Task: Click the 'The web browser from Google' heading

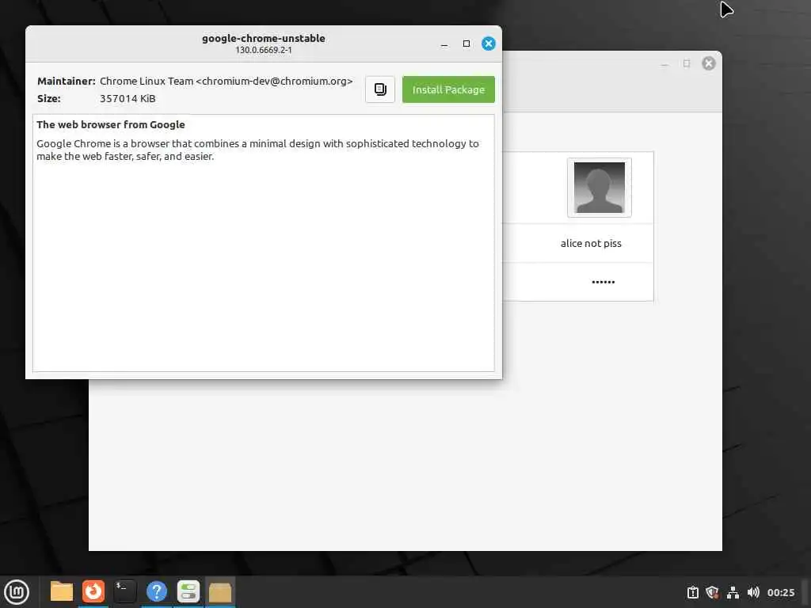Action: [x=111, y=124]
